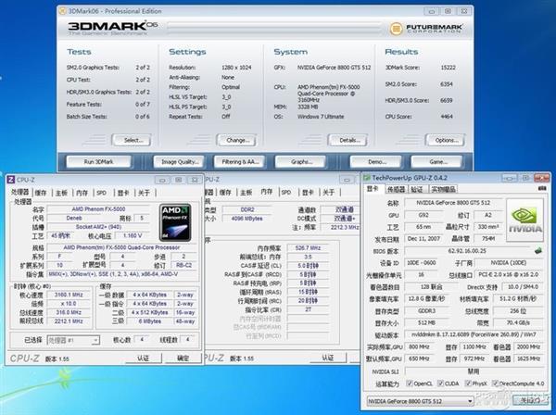This screenshot has width=556, height=415.
Task: Click the 关闭 button in GPU-Z
Action: coord(529,400)
